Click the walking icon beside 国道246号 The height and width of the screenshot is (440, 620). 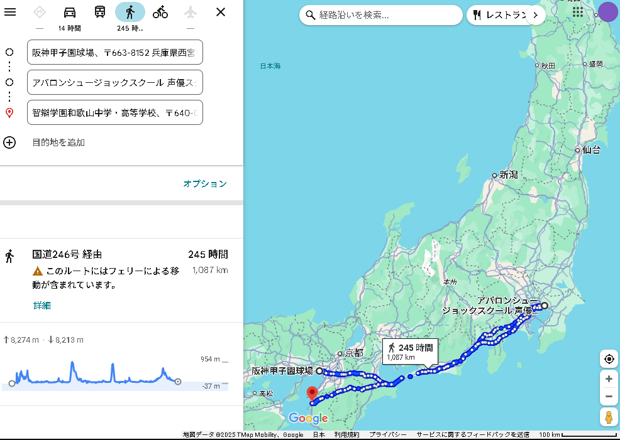coord(9,255)
